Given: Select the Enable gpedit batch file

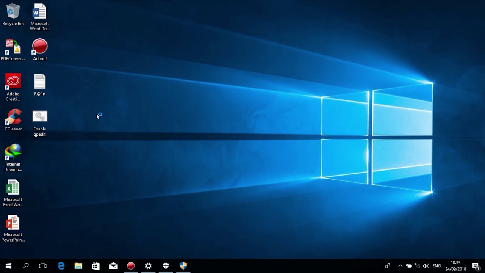Looking at the screenshot, I should (x=40, y=123).
